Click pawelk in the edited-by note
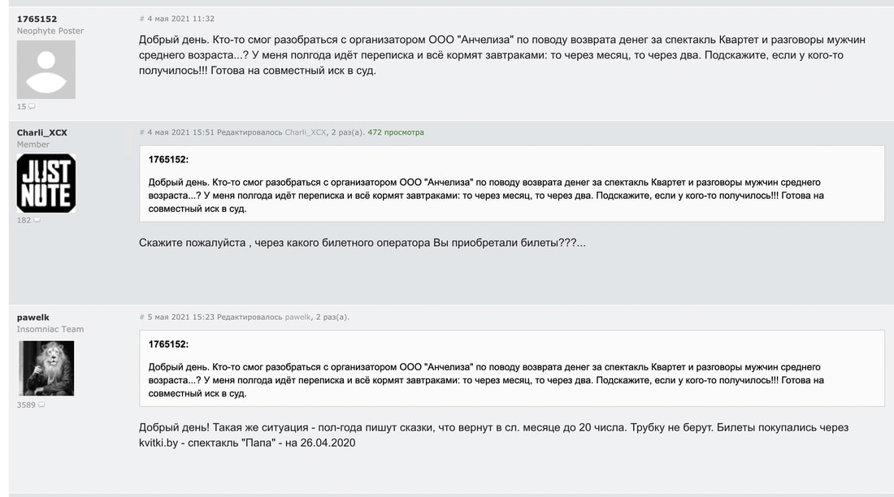This screenshot has height=497, width=894. click(x=298, y=317)
